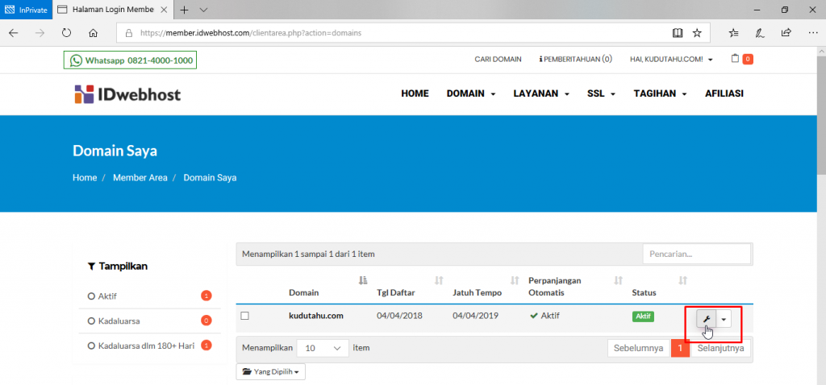Tick the kudutahu.com row checkbox
The width and height of the screenshot is (826, 385).
[x=244, y=316]
